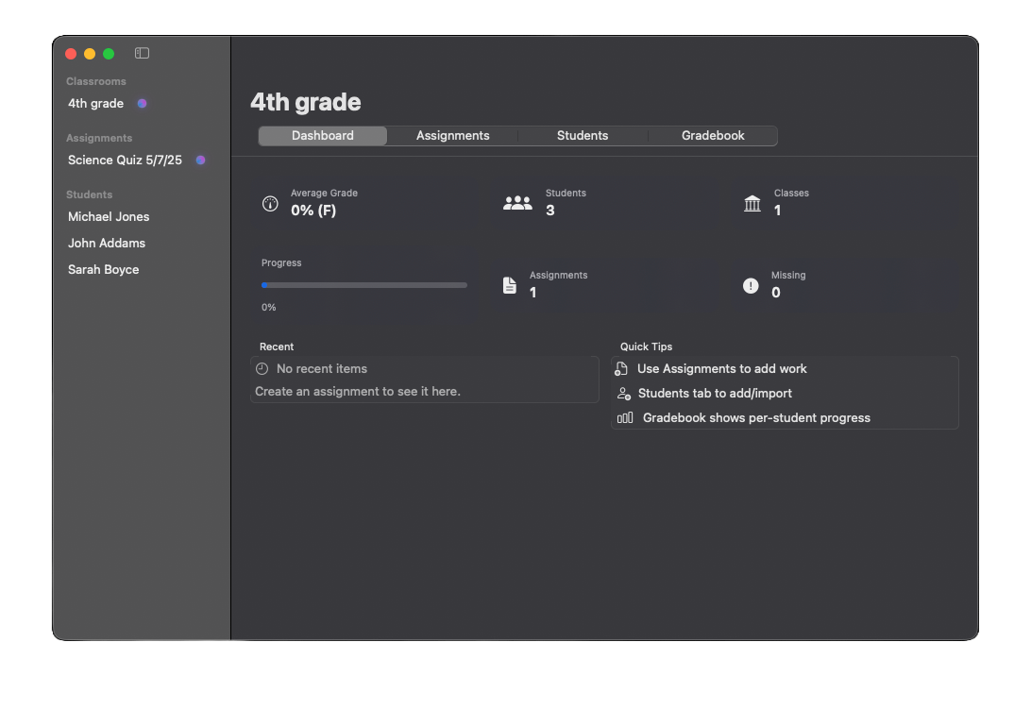The height and width of the screenshot is (710, 1031).
Task: Click the alert icon on the Missing card
Action: tap(750, 283)
